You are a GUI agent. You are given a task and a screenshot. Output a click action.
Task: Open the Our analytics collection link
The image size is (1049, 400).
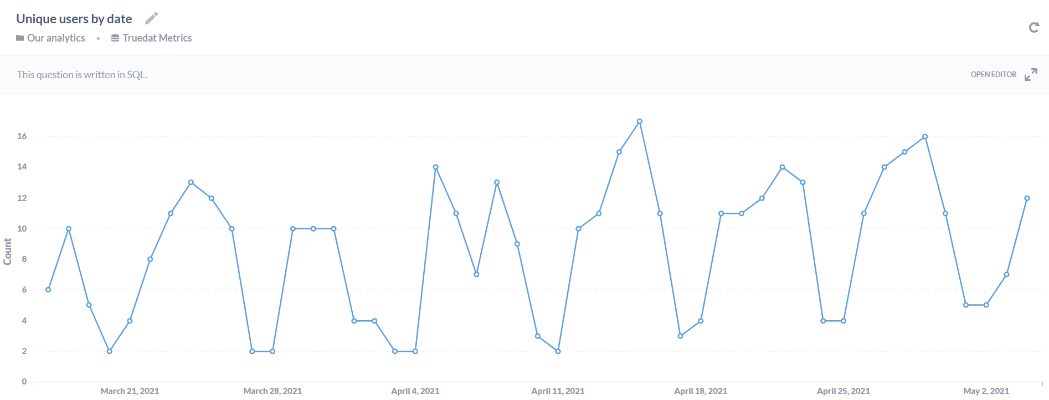point(56,38)
